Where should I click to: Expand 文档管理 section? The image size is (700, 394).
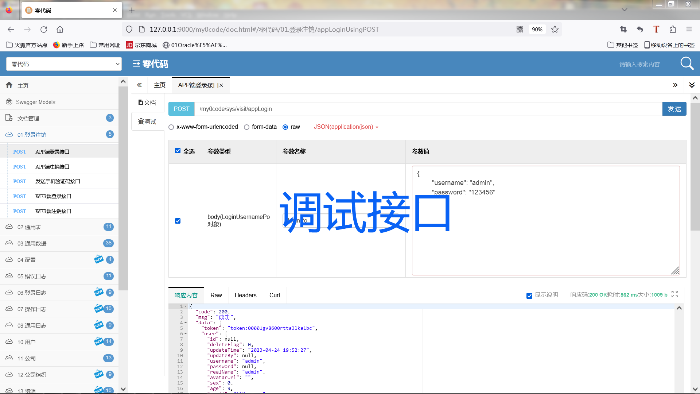click(59, 118)
